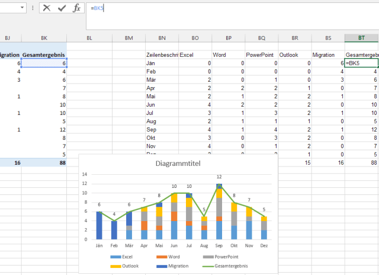Select column header BO
The width and height of the screenshot is (379, 275).
point(195,38)
